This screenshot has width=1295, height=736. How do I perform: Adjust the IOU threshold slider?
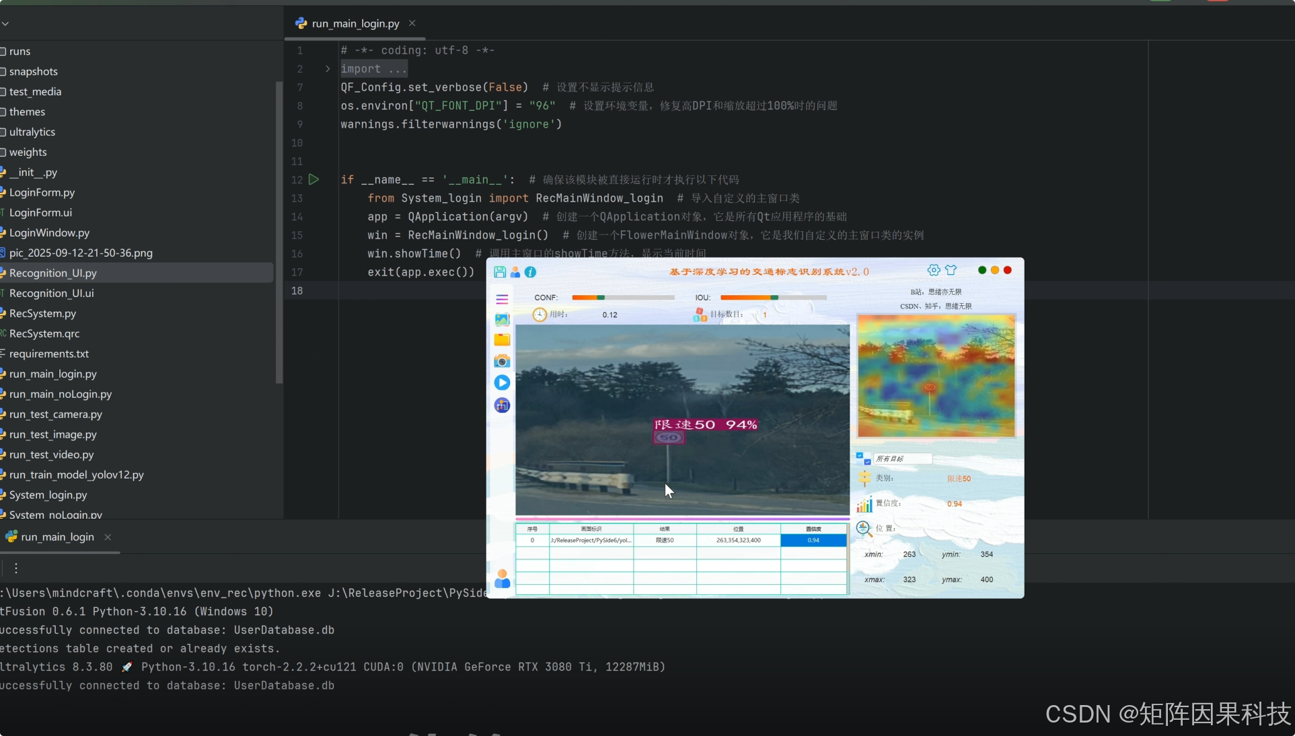coord(773,297)
